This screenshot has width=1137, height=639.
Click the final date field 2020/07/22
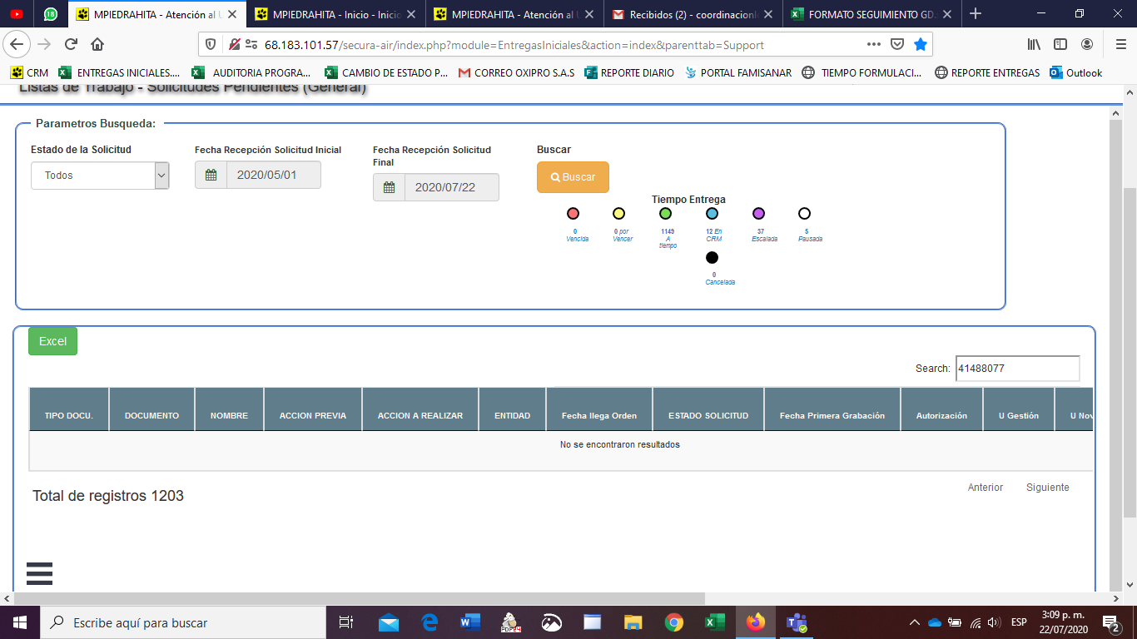tap(451, 187)
